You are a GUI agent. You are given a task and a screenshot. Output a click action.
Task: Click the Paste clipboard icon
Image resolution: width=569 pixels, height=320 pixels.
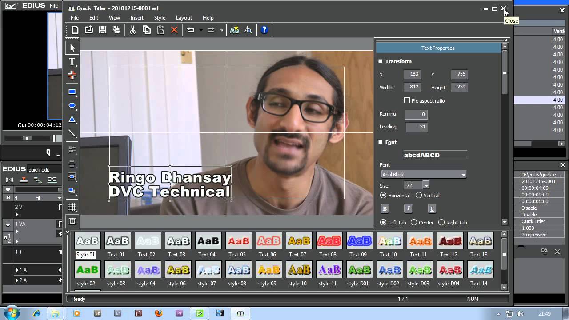pyautogui.click(x=160, y=30)
